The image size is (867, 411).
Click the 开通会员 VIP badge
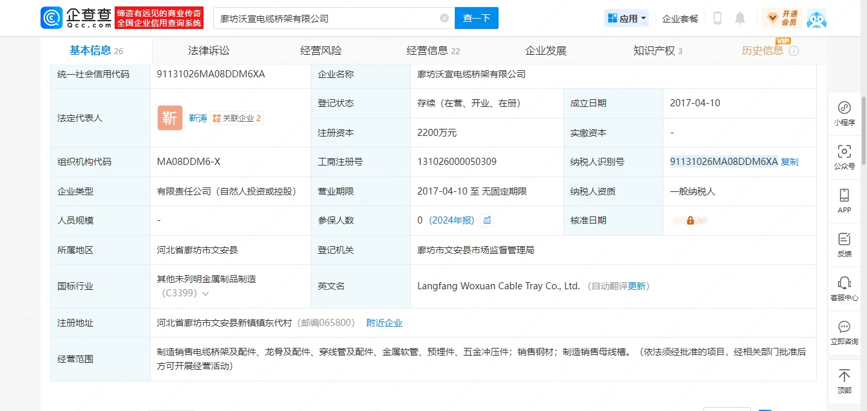tap(781, 18)
